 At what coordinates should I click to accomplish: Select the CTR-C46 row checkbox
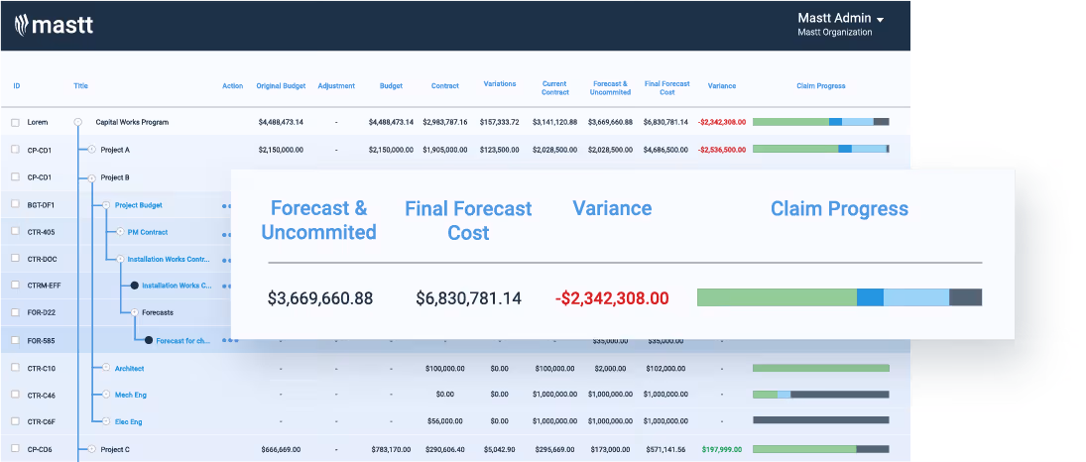pos(15,395)
